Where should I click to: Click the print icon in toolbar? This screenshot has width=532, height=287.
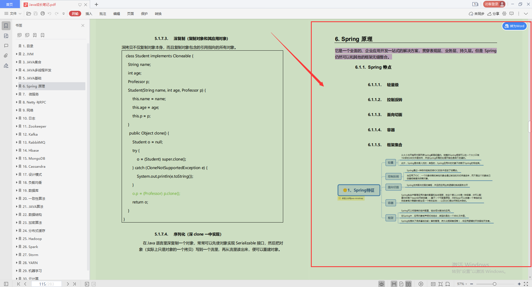point(43,14)
